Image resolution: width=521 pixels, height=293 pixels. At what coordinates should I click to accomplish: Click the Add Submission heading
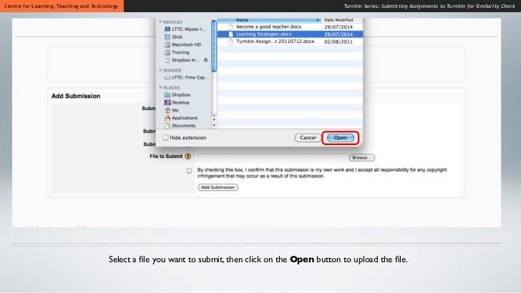coord(76,96)
